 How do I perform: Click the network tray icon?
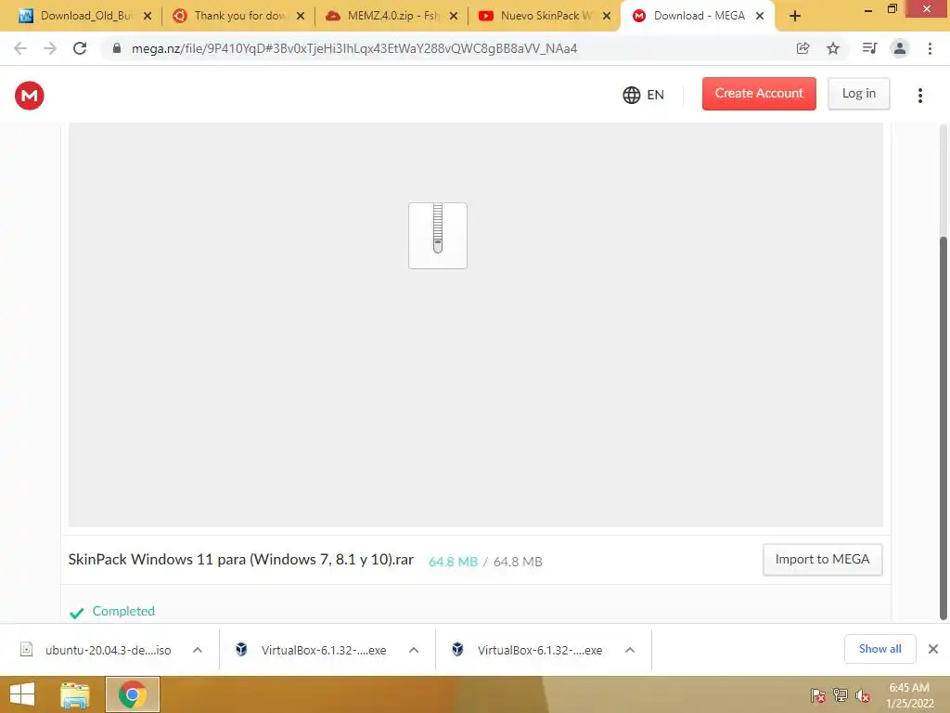(x=840, y=694)
